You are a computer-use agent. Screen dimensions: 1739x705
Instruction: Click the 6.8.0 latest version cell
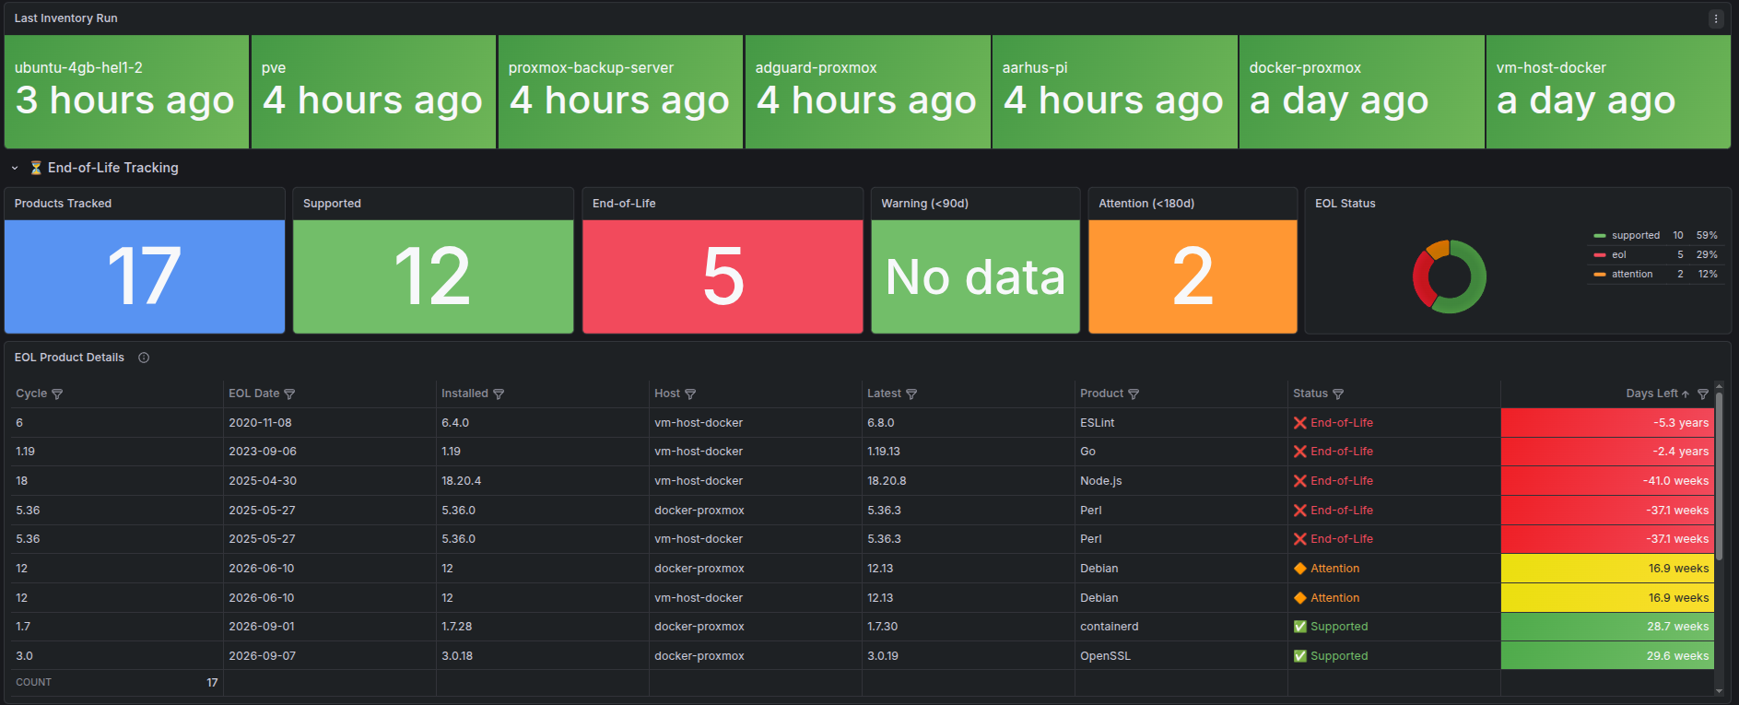(x=968, y=423)
